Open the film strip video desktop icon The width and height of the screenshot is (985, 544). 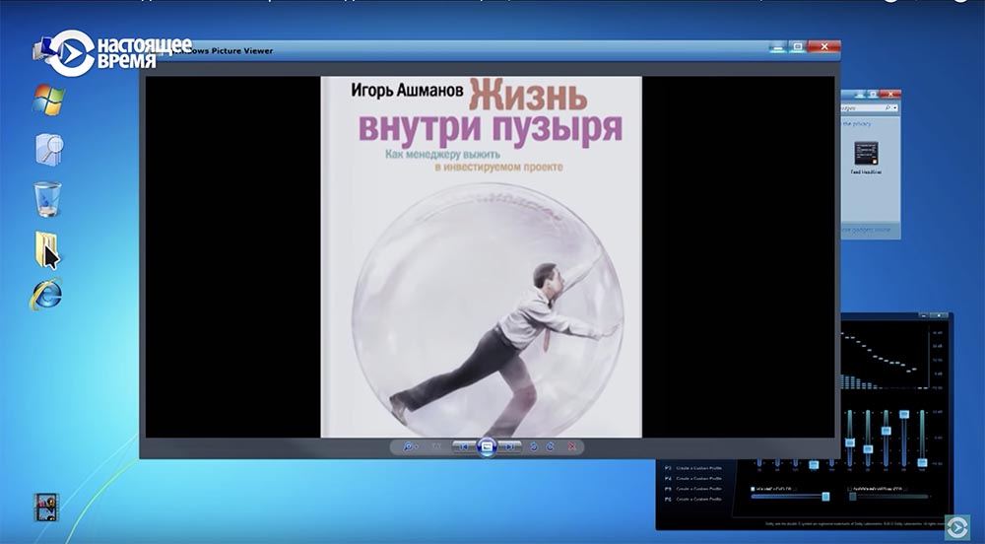coord(46,507)
